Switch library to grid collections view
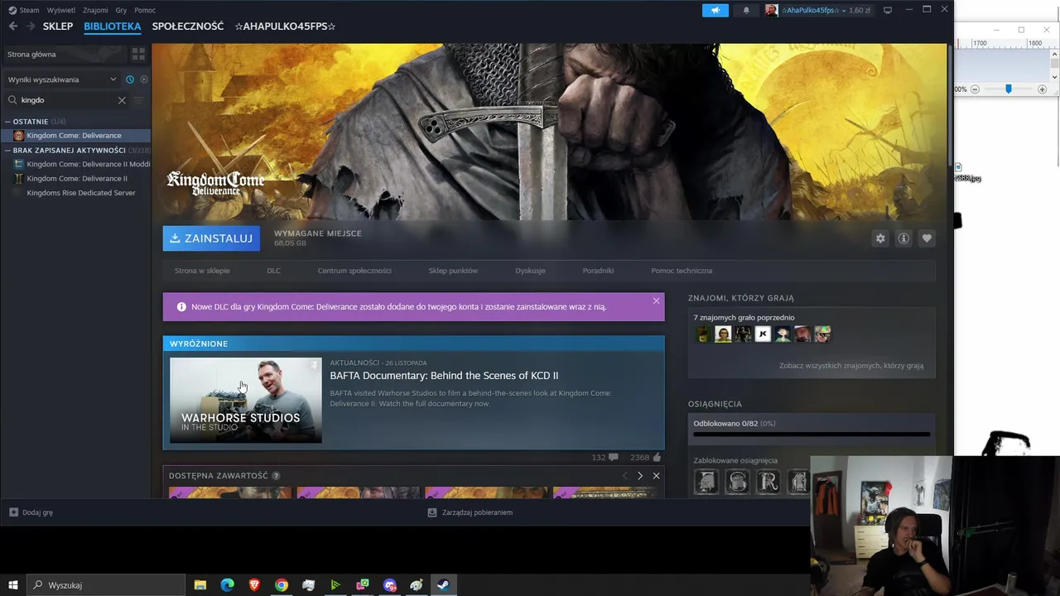This screenshot has height=596, width=1060. 138,54
